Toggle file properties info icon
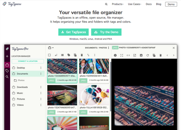 click(115, 55)
